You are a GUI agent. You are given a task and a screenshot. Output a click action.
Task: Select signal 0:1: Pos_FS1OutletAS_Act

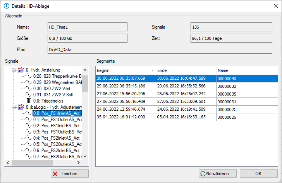point(57,120)
